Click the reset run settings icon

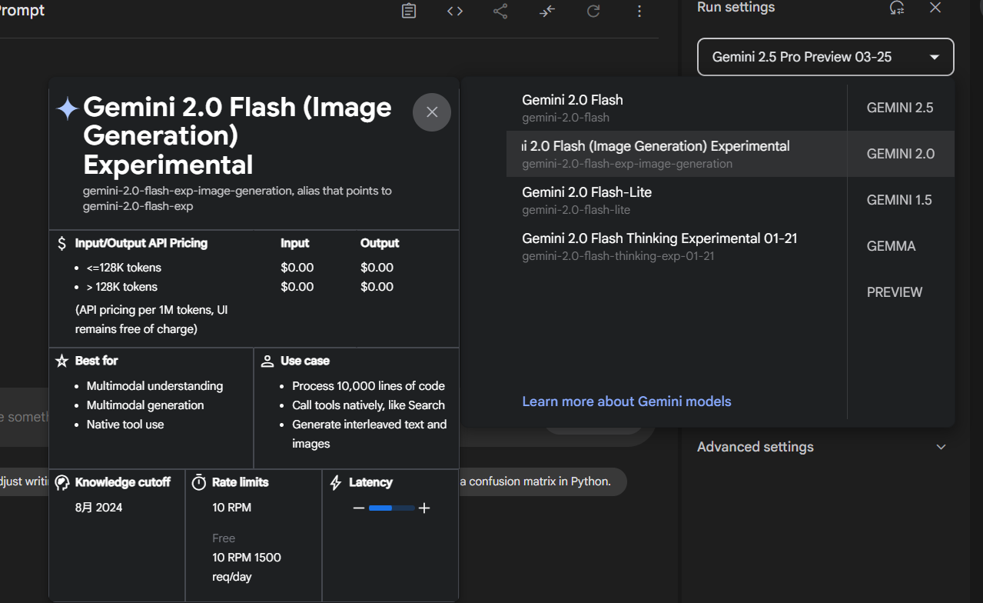pos(897,8)
